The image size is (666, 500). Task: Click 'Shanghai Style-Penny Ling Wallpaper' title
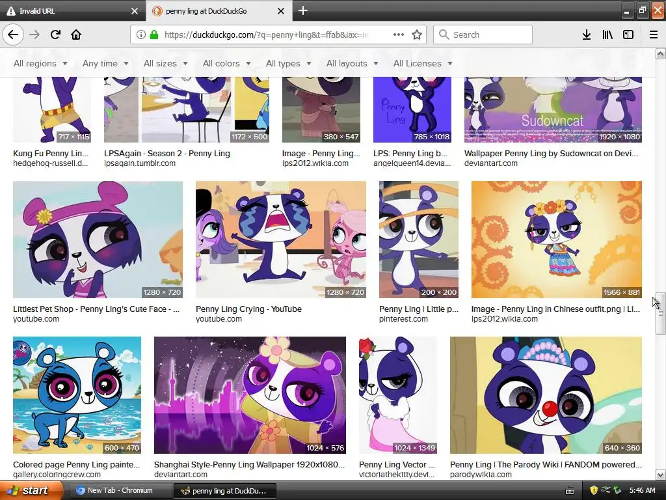[x=249, y=465]
